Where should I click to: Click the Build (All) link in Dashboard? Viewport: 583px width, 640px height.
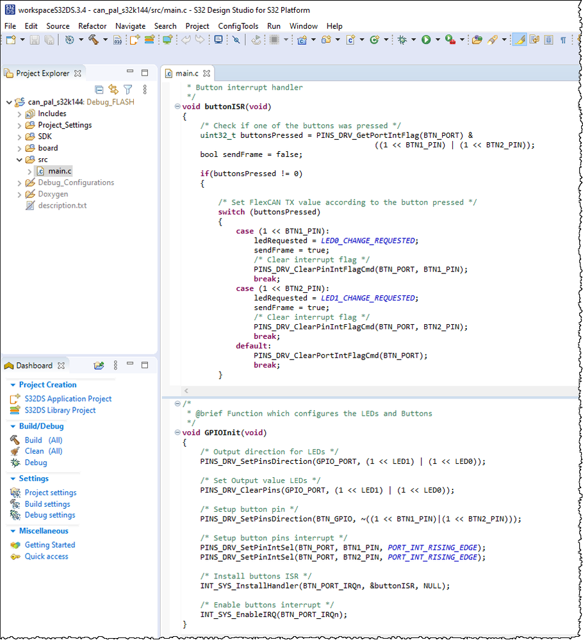[44, 440]
